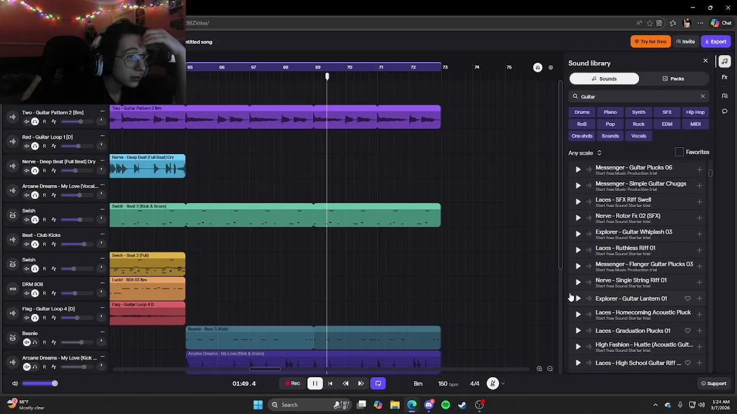This screenshot has height=414, width=737.
Task: Open the Support button
Action: pos(713,384)
